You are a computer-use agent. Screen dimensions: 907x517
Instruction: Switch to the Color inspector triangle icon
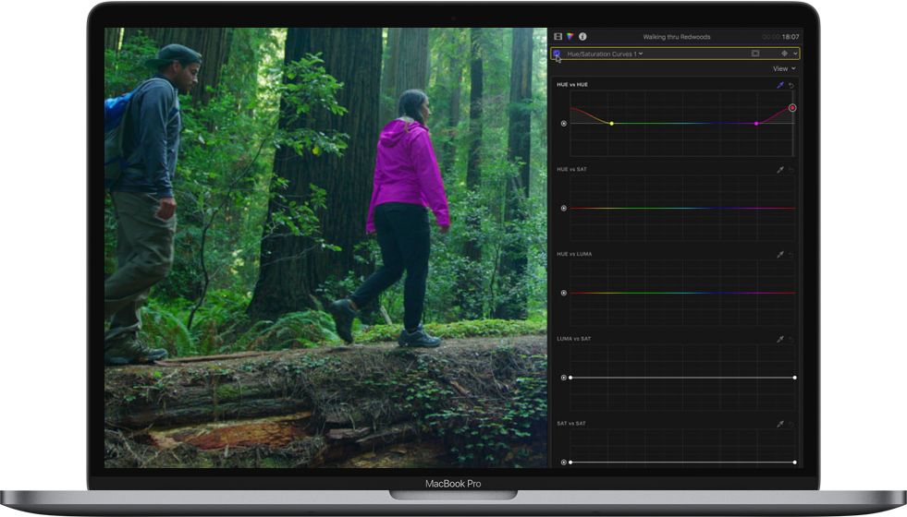click(570, 37)
